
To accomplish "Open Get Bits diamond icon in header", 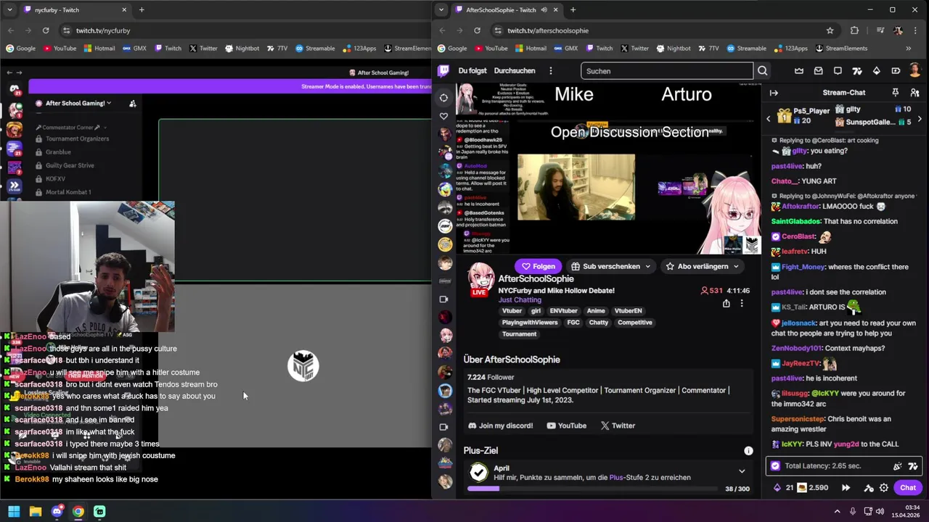I will 876,70.
